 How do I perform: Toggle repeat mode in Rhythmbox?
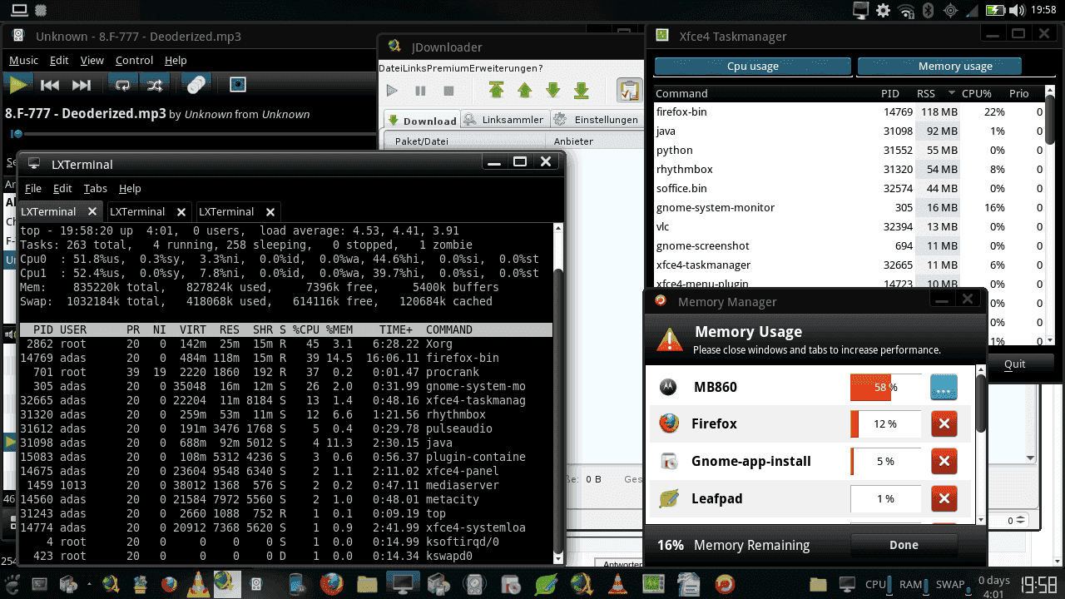[123, 84]
